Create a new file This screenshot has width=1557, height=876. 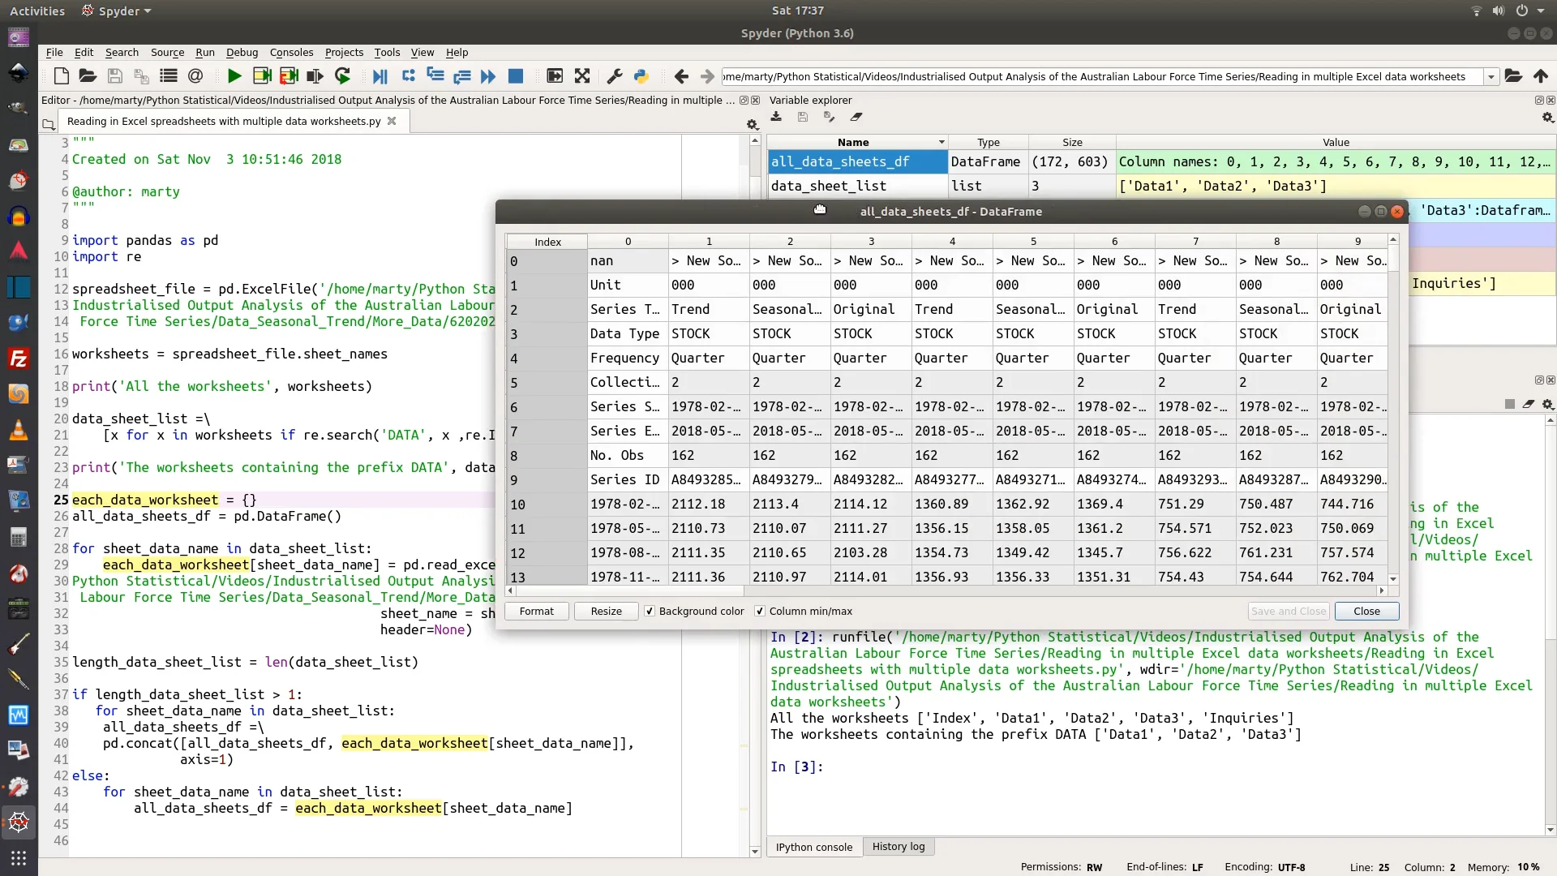click(x=61, y=76)
